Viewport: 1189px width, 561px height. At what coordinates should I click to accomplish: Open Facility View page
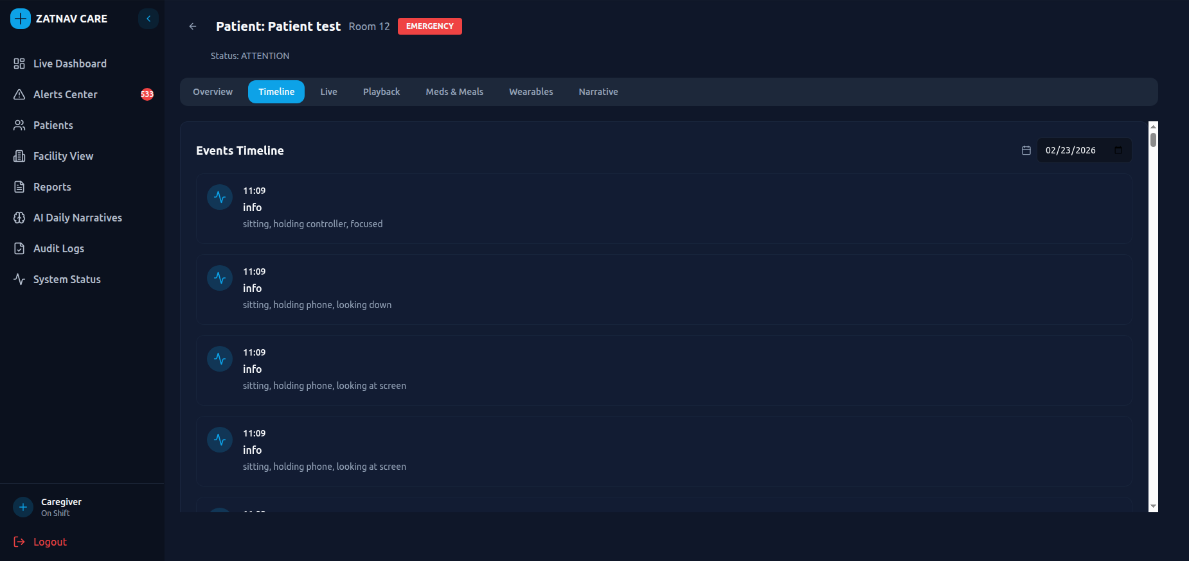pyautogui.click(x=63, y=156)
